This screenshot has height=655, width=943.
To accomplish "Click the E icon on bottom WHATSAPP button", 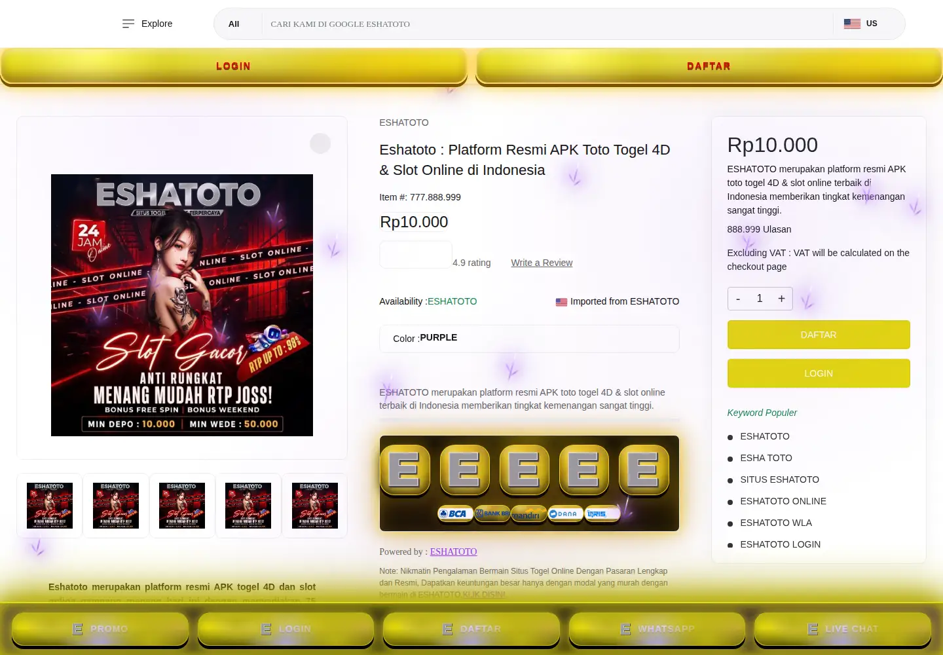I will coord(625,629).
